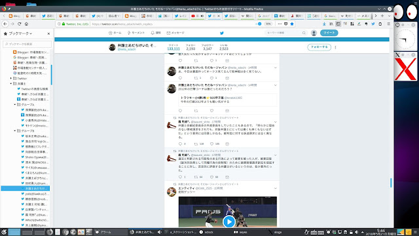Click the 133,111 tweets count link

point(173,49)
